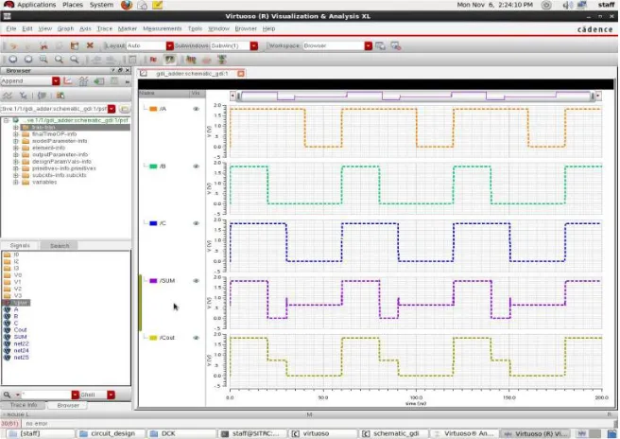Close the gdi_adder schematic graph tab
Viewport: 620px width, 439px height.
click(241, 74)
